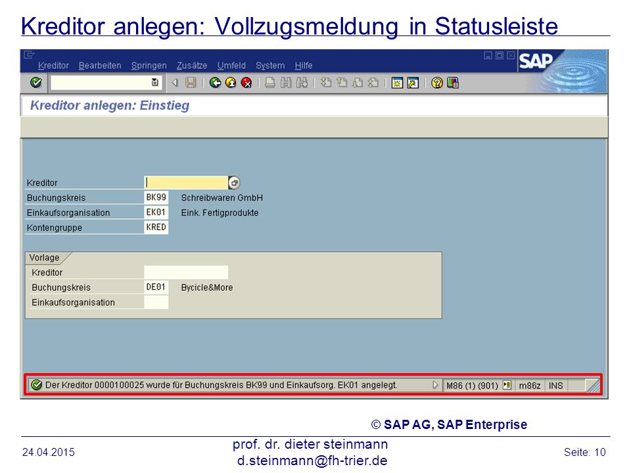Viewport: 631px width, 473px height.
Task: Click the Bycicle&More description text
Action: [x=207, y=288]
